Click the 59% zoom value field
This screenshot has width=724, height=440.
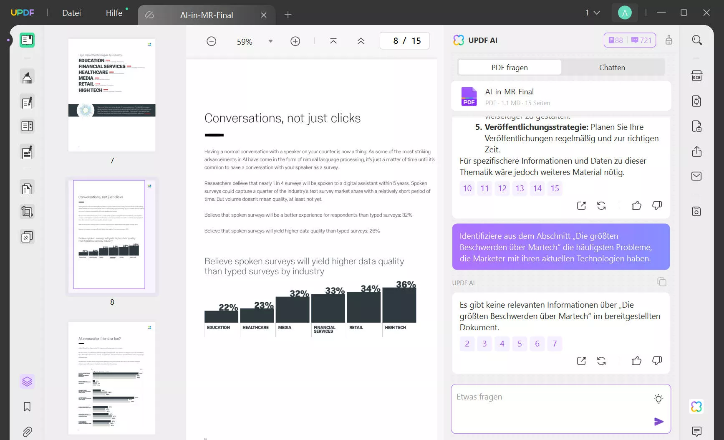pyautogui.click(x=245, y=42)
